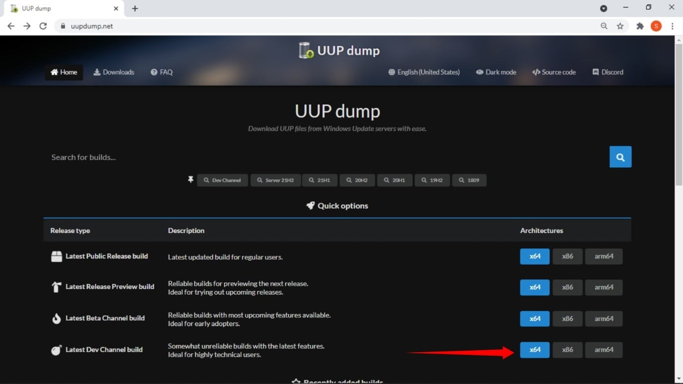Click the zoom magnifier in address bar

coord(604,26)
